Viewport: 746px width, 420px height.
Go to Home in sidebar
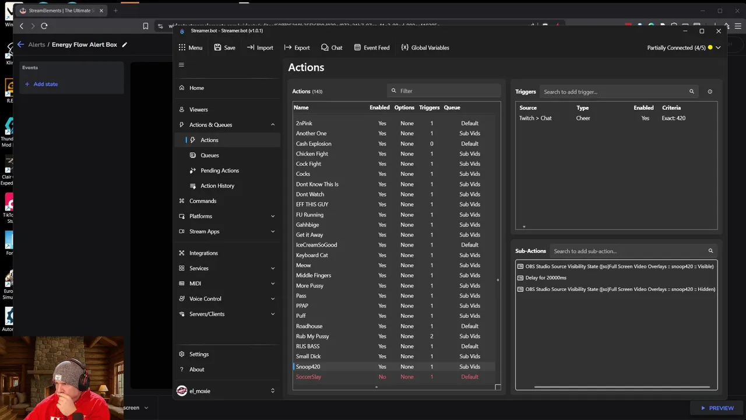pyautogui.click(x=227, y=88)
